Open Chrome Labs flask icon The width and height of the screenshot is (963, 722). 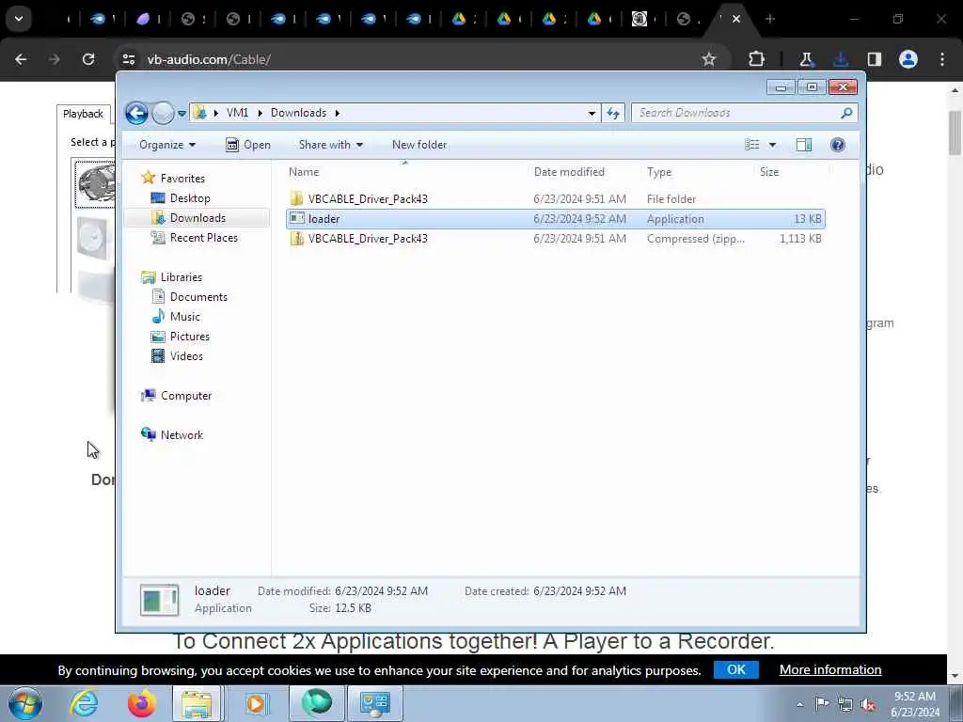(806, 59)
